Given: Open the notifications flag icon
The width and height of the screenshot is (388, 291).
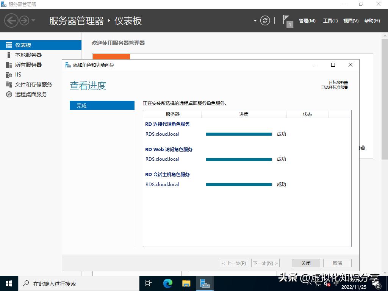Looking at the screenshot, I should pyautogui.click(x=286, y=20).
